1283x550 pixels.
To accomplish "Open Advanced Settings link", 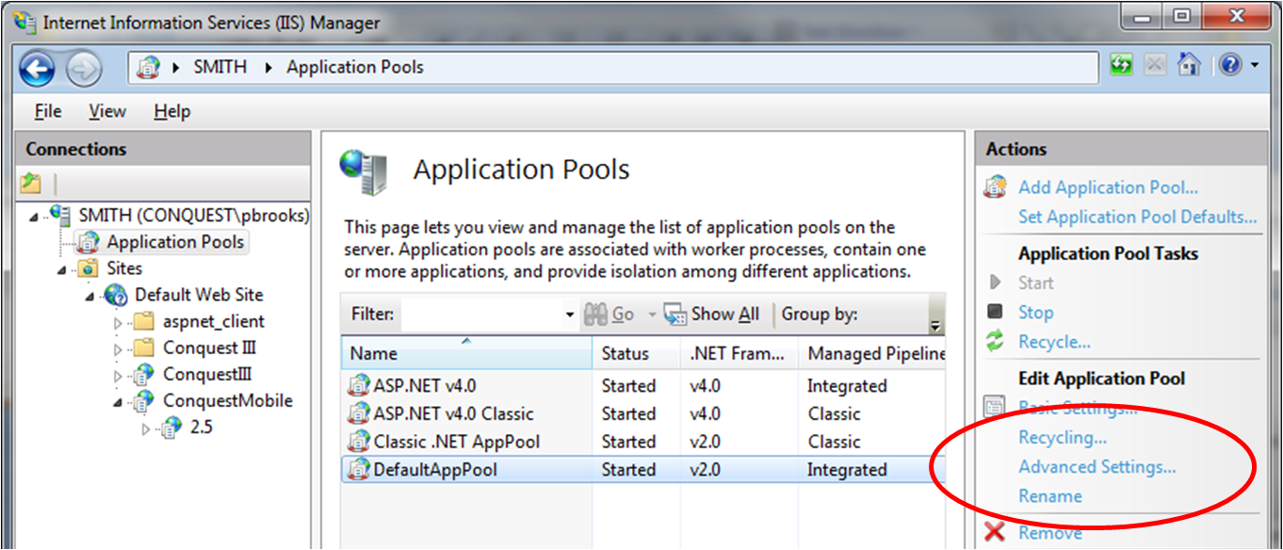I will [x=1096, y=467].
